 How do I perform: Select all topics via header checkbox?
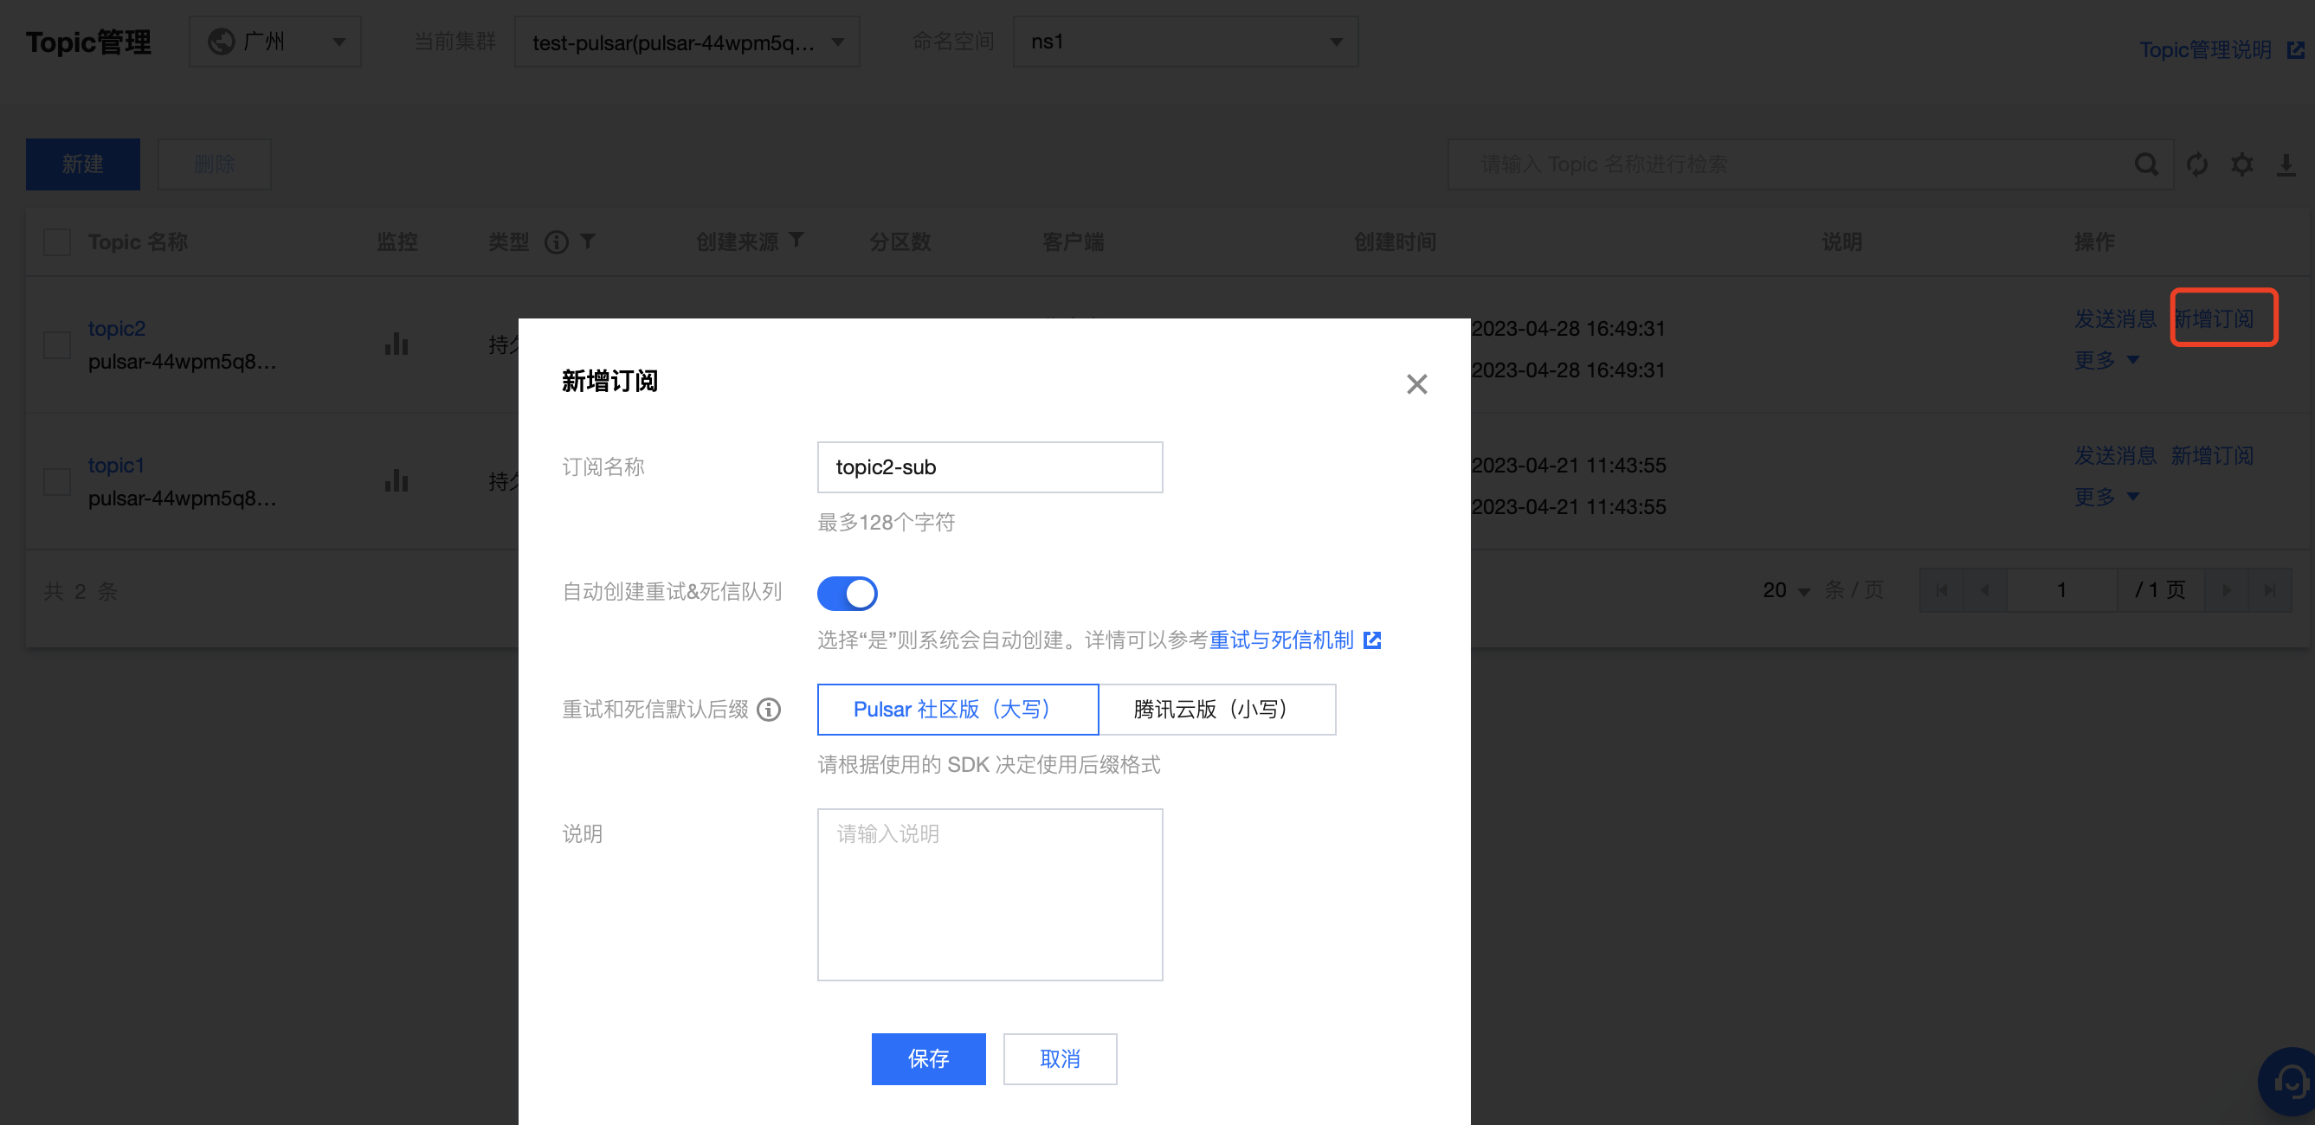point(57,241)
